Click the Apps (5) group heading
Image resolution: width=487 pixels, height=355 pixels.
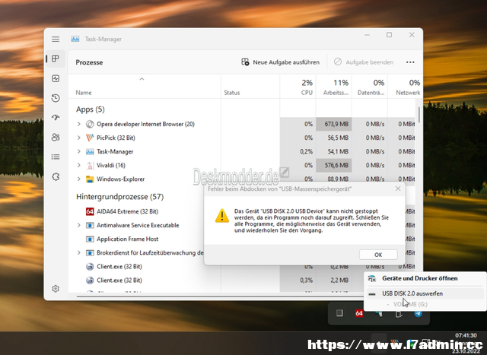[91, 109]
